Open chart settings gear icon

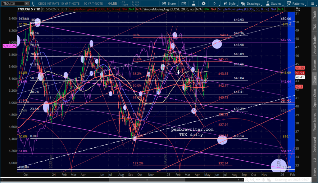203,3
